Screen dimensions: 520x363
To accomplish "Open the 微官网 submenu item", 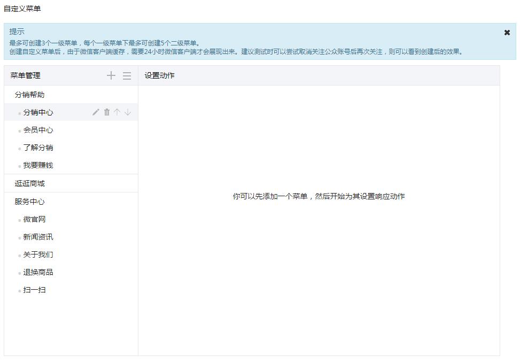I will coord(34,219).
